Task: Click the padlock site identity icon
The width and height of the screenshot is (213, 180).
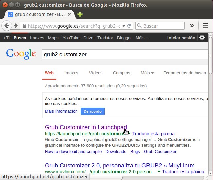Action: (24, 26)
